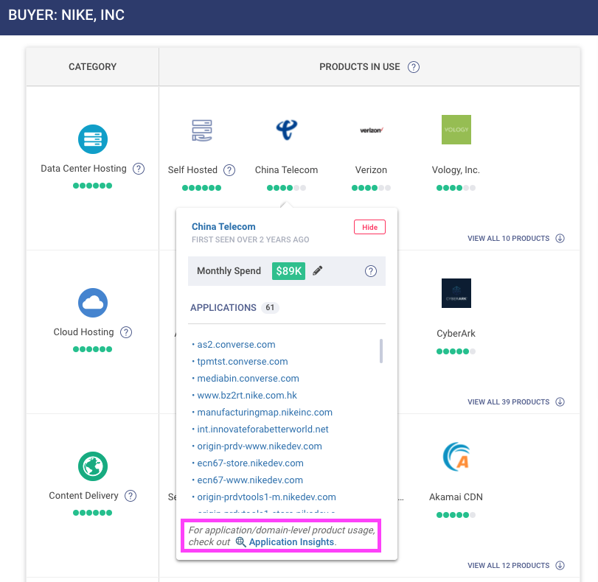Click the applications list scrollbar
This screenshot has height=582, width=598.
381,351
